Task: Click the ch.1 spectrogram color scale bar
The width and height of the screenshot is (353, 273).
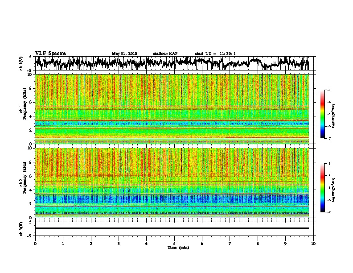Action: click(x=323, y=114)
